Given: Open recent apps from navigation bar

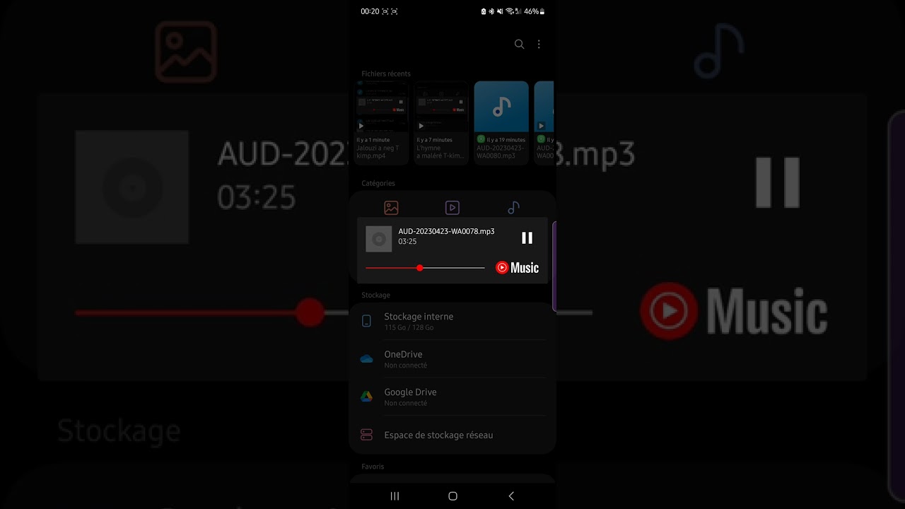Looking at the screenshot, I should 395,496.
